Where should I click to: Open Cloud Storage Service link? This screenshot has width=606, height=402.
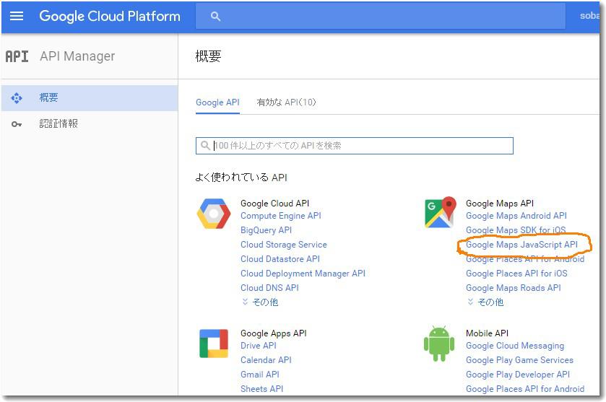click(x=284, y=245)
